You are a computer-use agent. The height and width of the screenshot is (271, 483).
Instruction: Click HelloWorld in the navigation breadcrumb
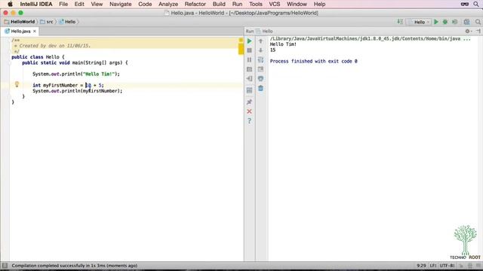[20, 22]
